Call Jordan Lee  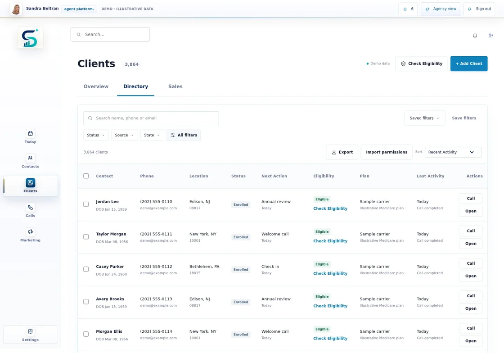tap(471, 199)
